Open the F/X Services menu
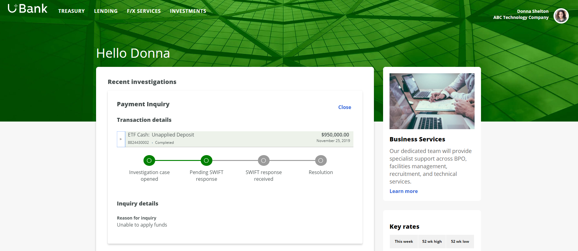The height and width of the screenshot is (251, 578). coord(144,11)
